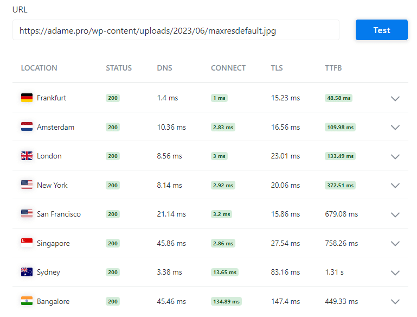Screen dimensions: 417x317
Task: Expand the Frankfurt result row
Action: (x=395, y=98)
